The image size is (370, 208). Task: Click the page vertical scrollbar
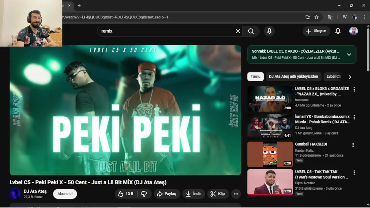pyautogui.click(x=368, y=50)
